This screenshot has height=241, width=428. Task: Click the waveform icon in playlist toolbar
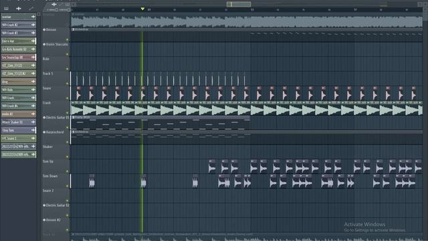click(53, 4)
